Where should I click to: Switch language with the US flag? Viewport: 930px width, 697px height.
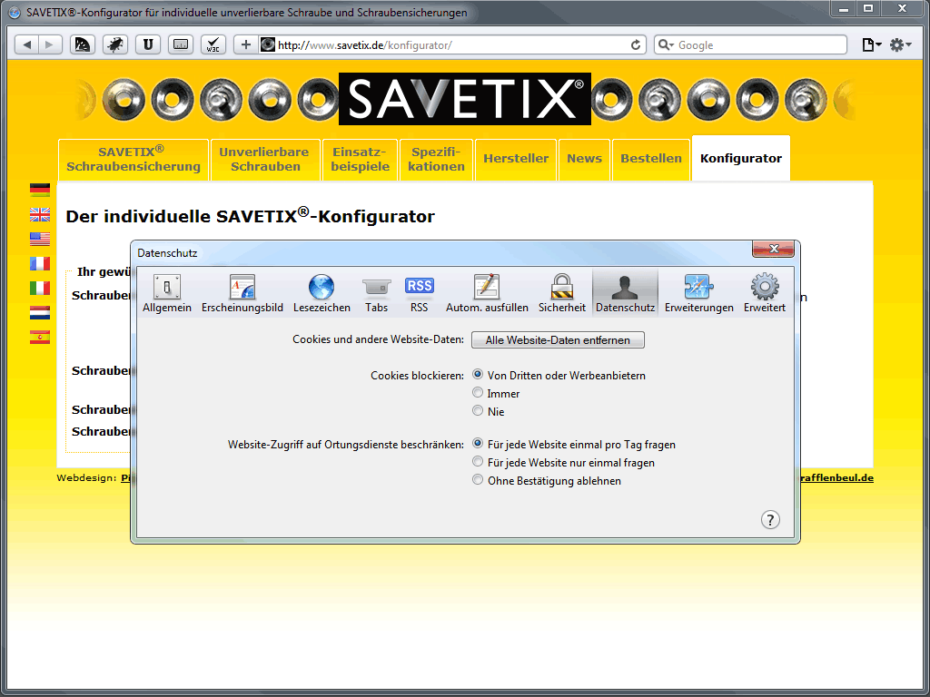pyautogui.click(x=40, y=239)
